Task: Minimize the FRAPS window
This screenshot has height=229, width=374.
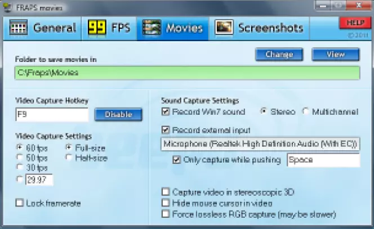Action: (x=323, y=6)
